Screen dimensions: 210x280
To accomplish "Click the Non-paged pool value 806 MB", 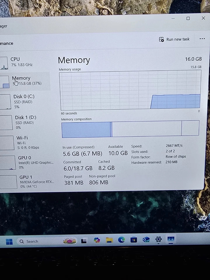I will [x=99, y=182].
